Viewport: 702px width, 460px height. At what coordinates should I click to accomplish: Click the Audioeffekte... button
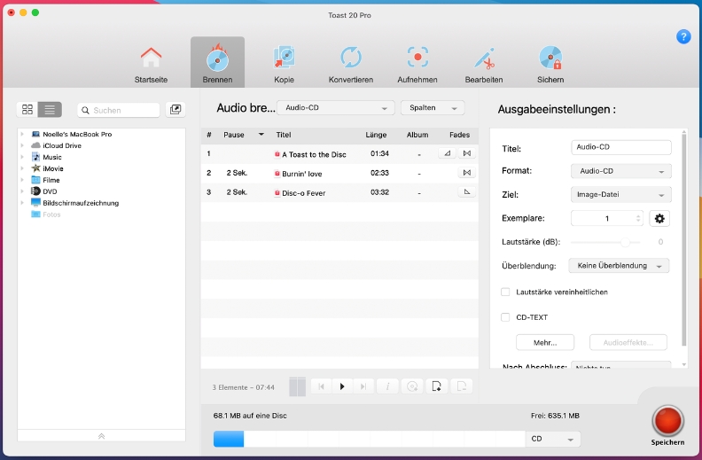click(x=628, y=343)
